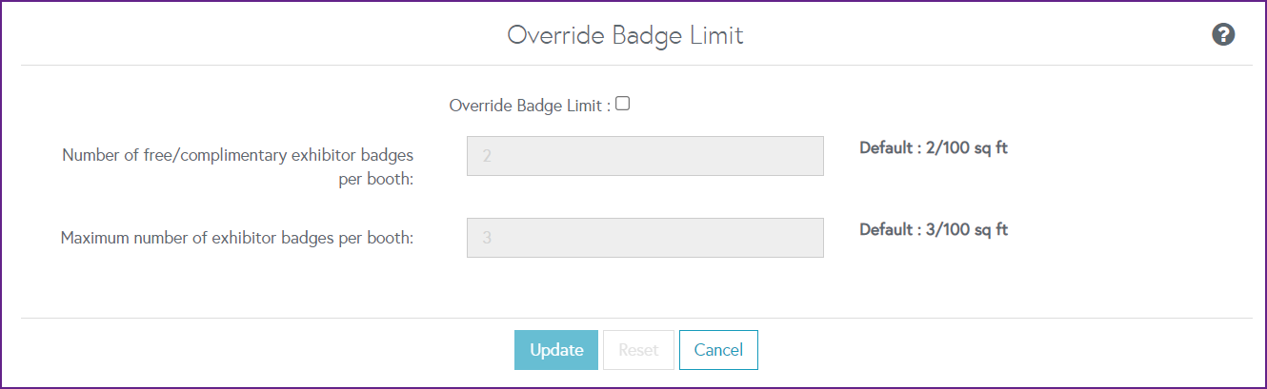Click the "Default : 2/100 sq ft" hint text

click(x=934, y=148)
